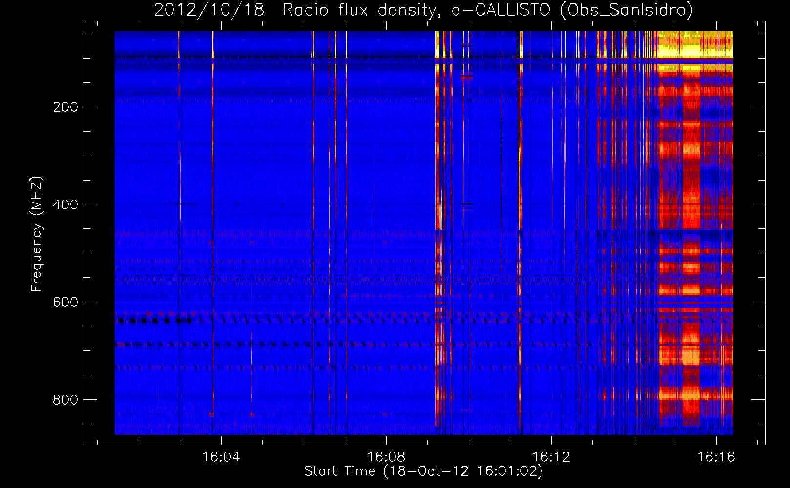
Task: Click the '800' frequency tick label
Action: click(65, 400)
